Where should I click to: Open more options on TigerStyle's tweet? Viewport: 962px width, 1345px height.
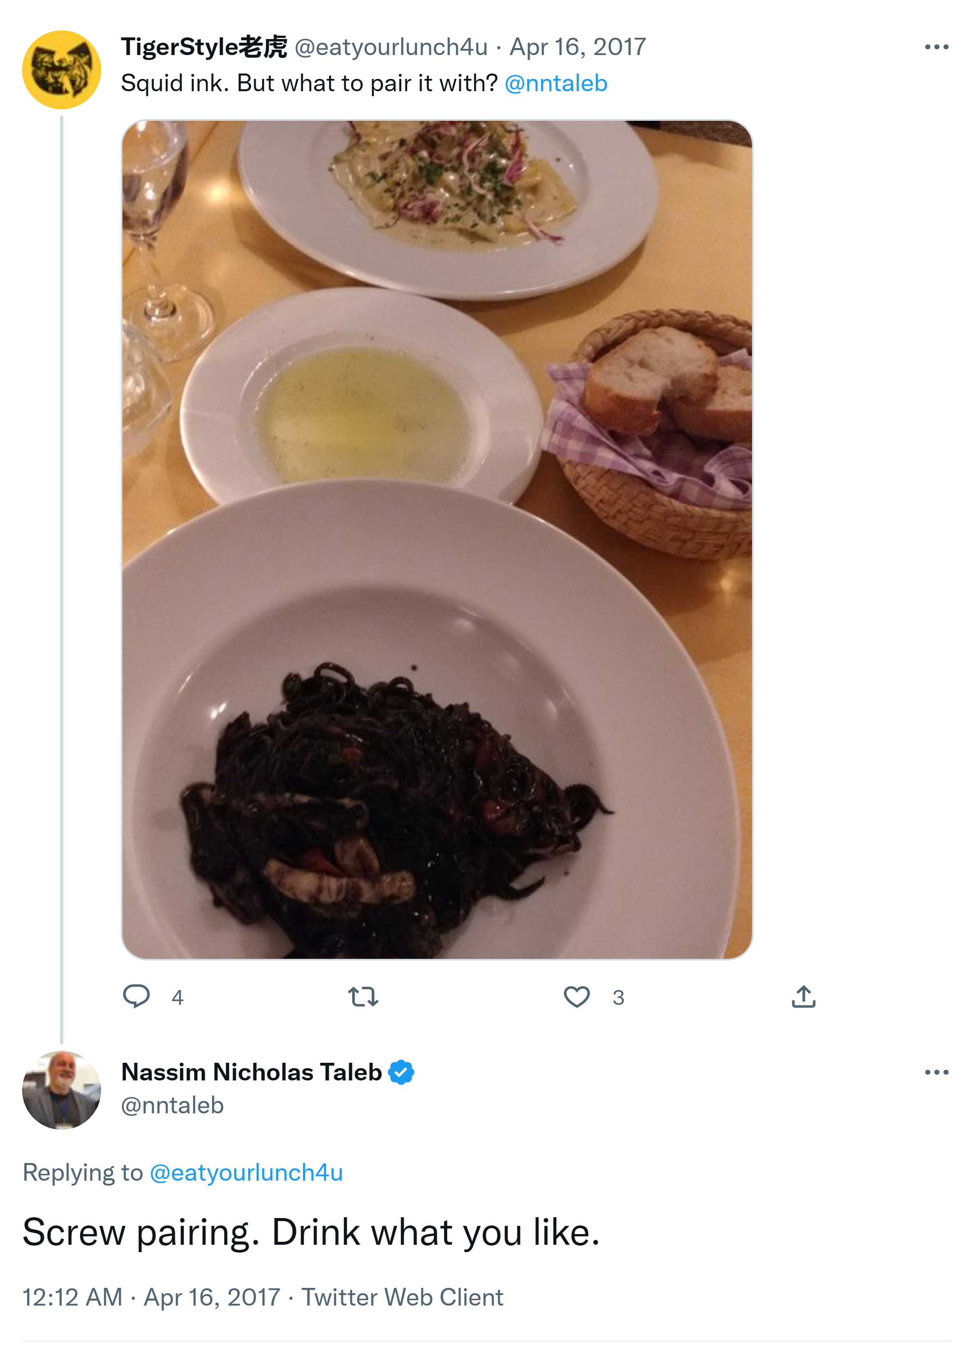click(x=936, y=47)
